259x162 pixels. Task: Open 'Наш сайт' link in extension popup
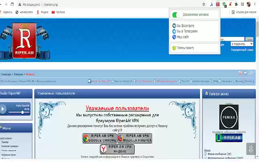183,37
